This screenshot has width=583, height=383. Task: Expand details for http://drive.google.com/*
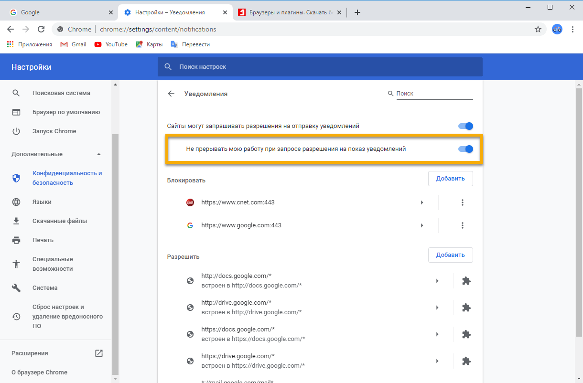437,308
